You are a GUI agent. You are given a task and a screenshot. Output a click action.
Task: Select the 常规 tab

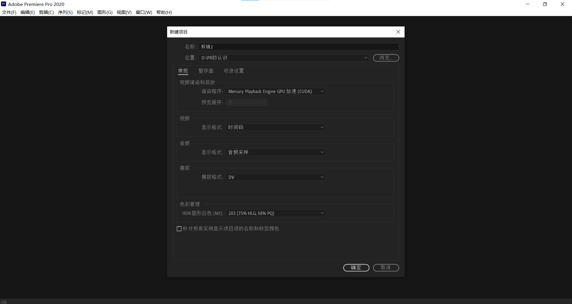coord(183,71)
